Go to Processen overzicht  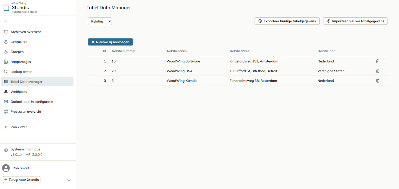tap(37, 112)
